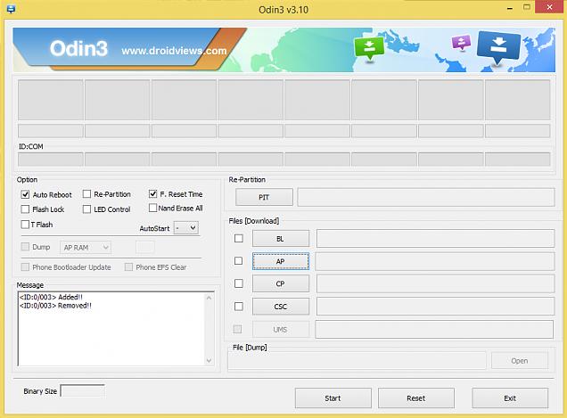Click the BL file path field
This screenshot has width=567, height=418.
point(435,238)
